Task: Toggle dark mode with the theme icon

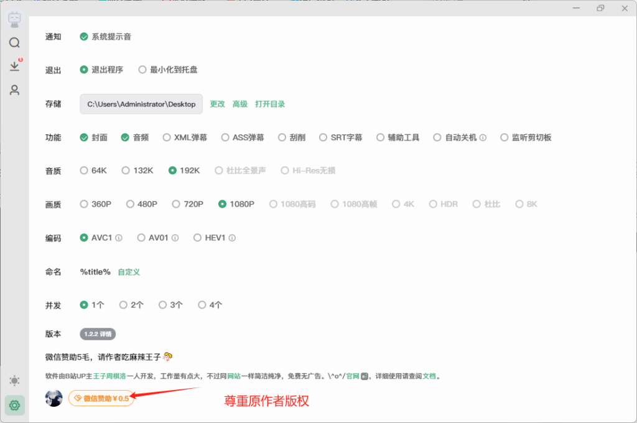Action: click(14, 381)
